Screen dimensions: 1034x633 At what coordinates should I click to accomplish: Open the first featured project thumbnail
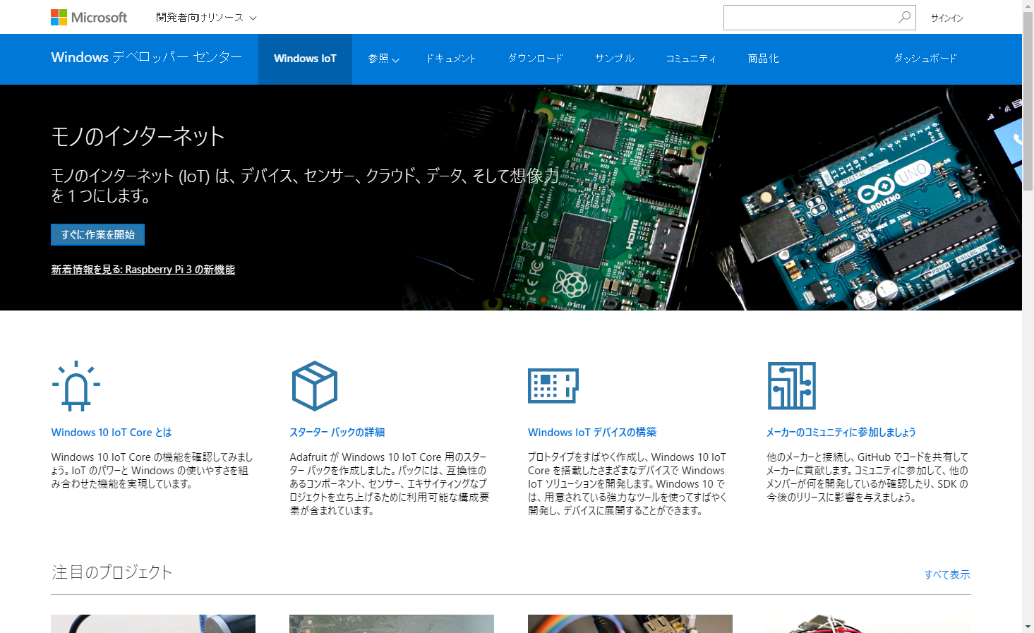(x=153, y=623)
